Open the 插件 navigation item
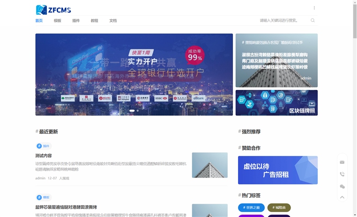The height and width of the screenshot is (217, 357). tap(76, 21)
